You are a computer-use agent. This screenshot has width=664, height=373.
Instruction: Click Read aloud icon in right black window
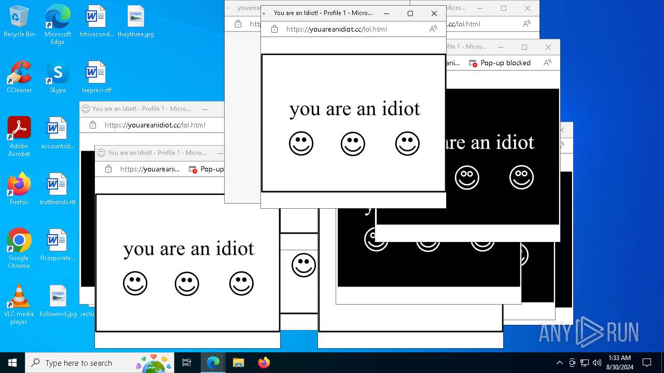coord(547,63)
